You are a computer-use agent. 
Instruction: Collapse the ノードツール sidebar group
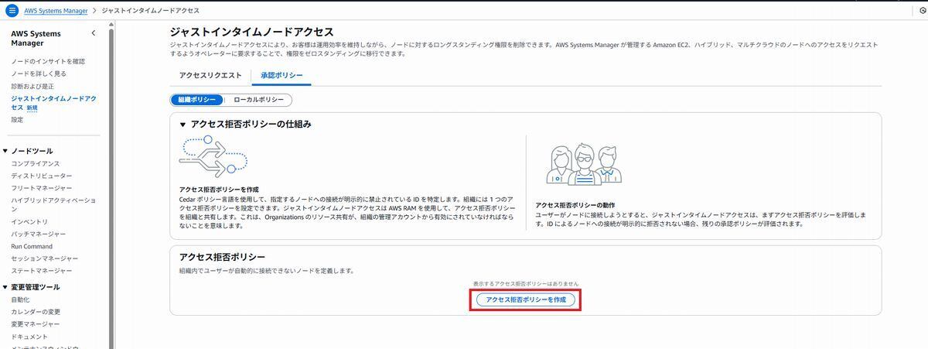tap(5, 151)
